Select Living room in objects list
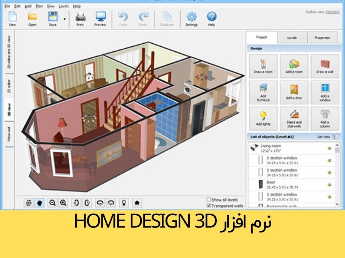Viewport: 345px width, 258px height. (291, 148)
